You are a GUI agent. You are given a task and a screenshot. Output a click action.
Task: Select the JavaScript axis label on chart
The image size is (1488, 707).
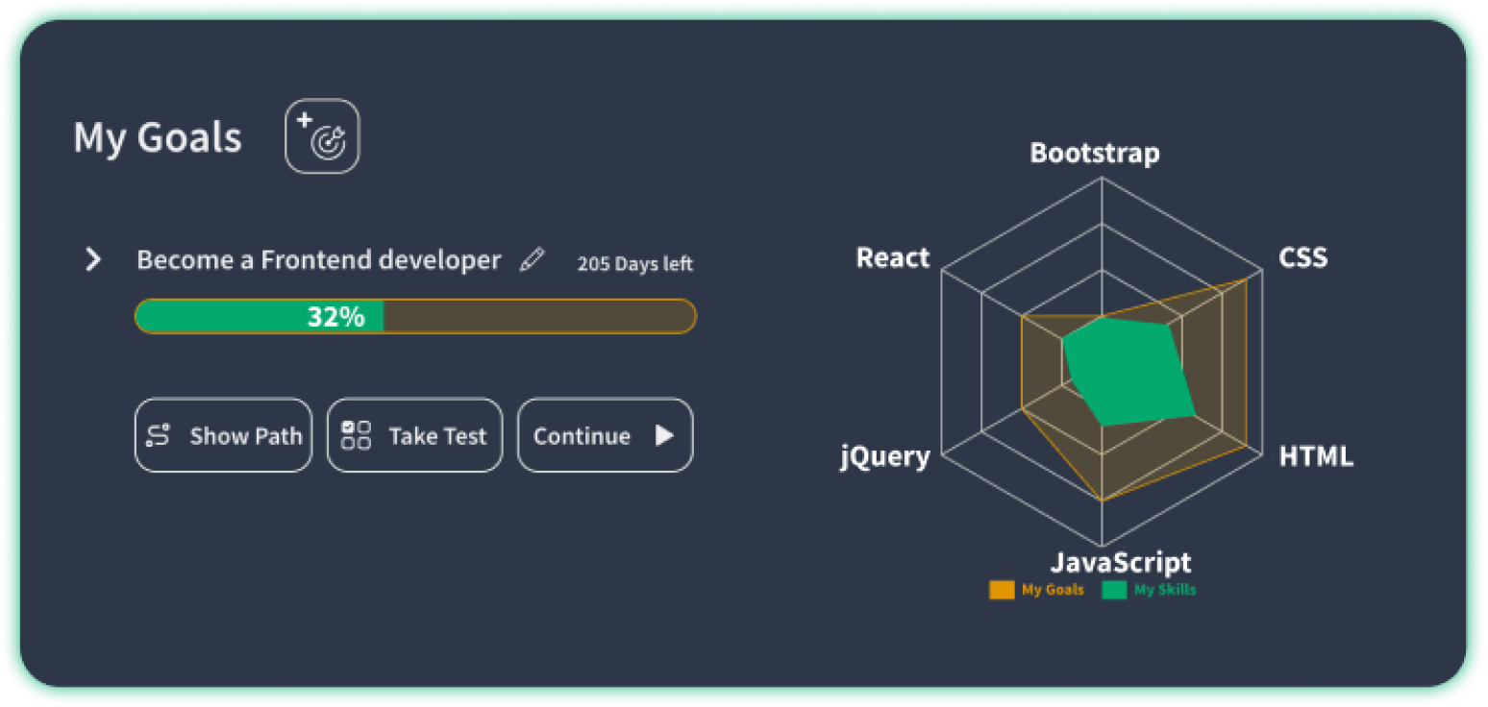point(1120,562)
